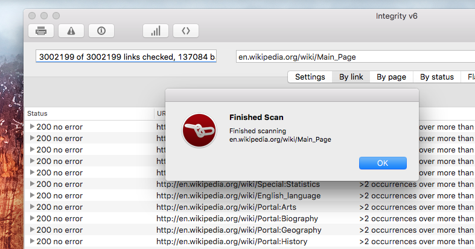Select URL http://en.wikipedia.org/wiki/English_language
Viewport: 475px width, 249px height.
(x=238, y=196)
